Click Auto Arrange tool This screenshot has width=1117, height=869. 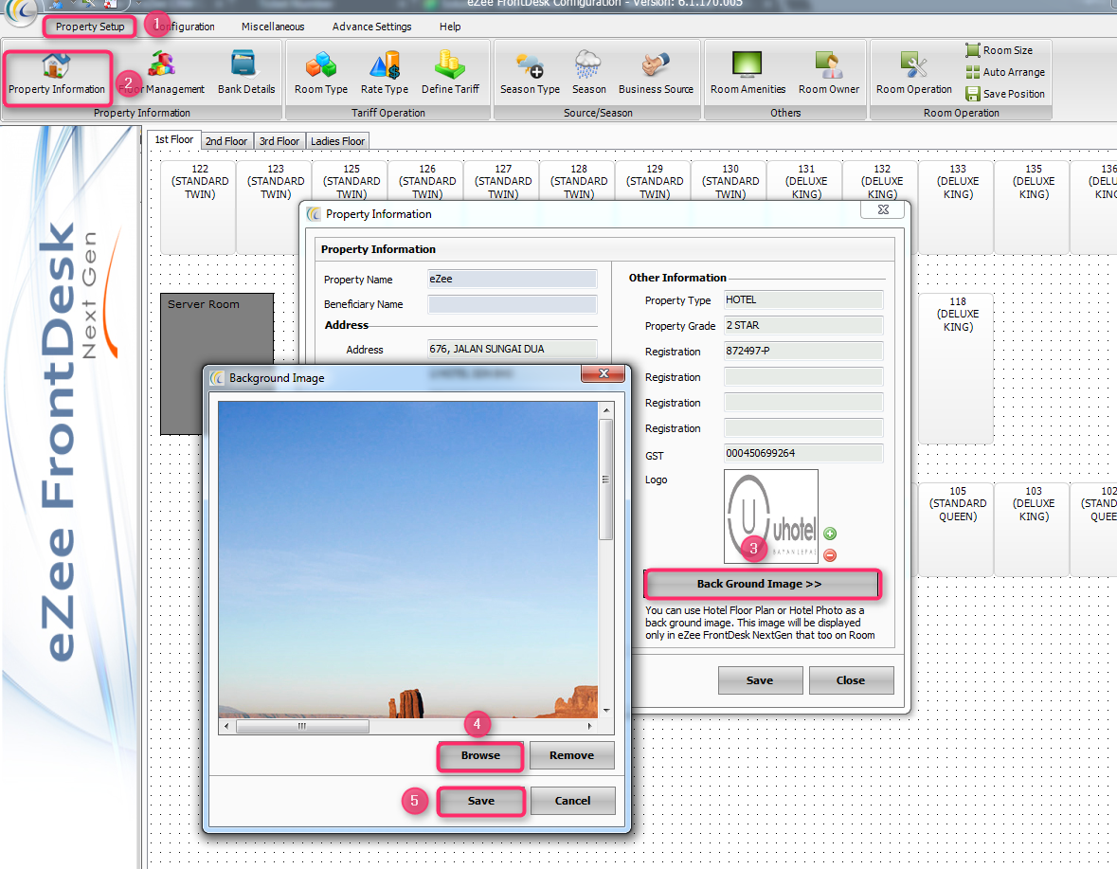1005,72
